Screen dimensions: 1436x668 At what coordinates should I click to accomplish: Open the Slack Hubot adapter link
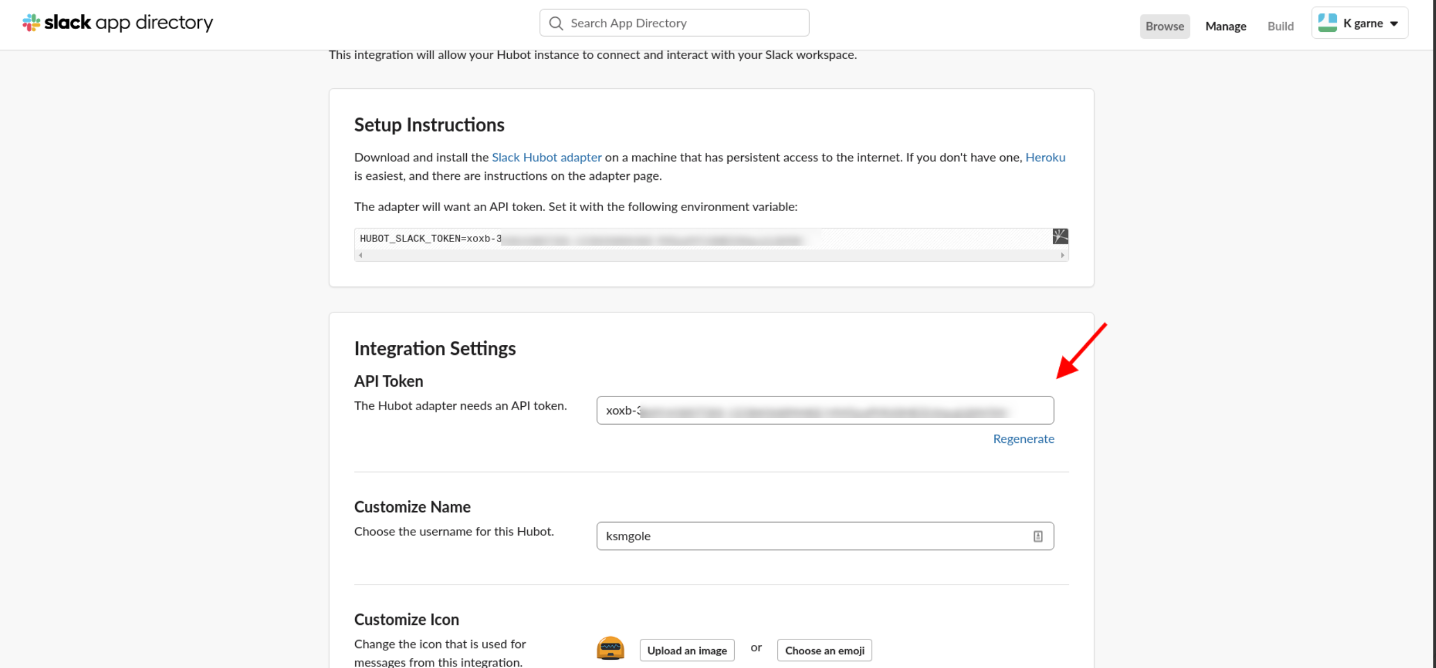[x=546, y=157]
